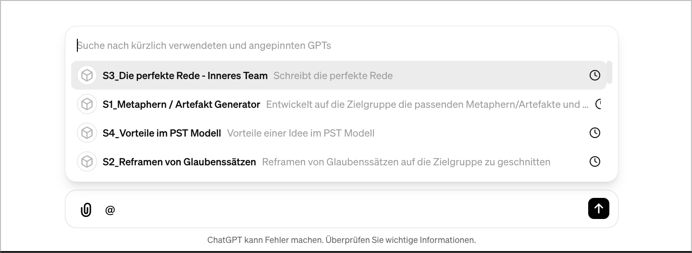
Task: Click the ChatGPT kann Fehler machen disclaimer text
Action: tap(342, 240)
